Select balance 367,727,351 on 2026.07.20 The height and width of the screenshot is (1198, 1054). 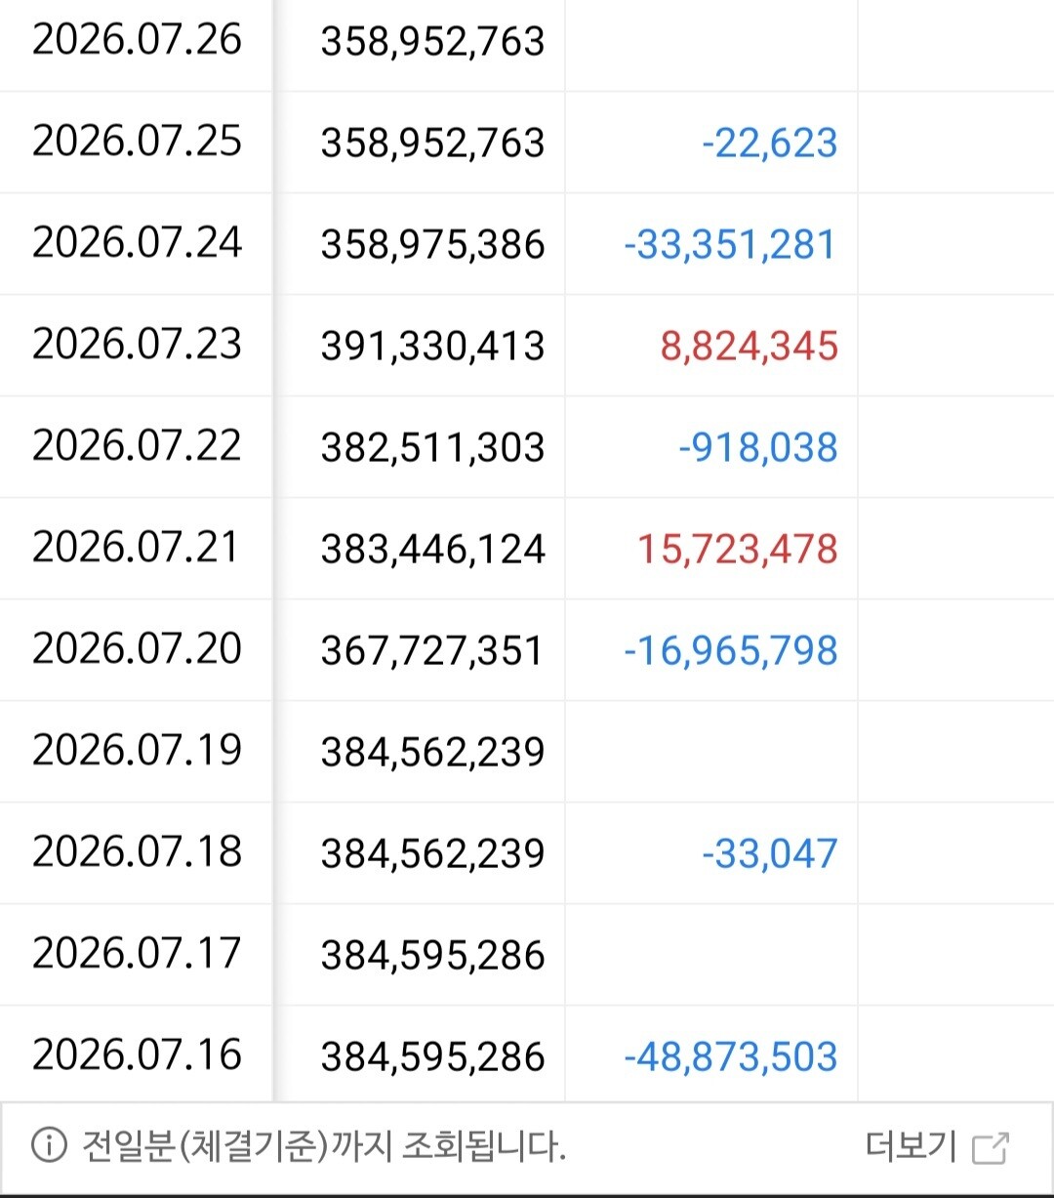[x=432, y=651]
